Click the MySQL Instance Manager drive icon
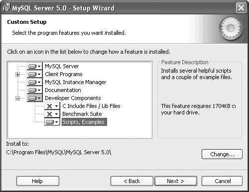Viewport: 249px width, 192px height. click(x=32, y=82)
